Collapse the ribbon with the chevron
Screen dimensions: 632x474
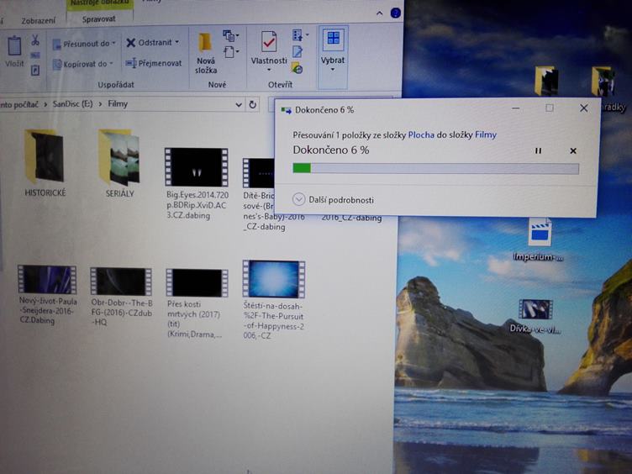(x=379, y=13)
